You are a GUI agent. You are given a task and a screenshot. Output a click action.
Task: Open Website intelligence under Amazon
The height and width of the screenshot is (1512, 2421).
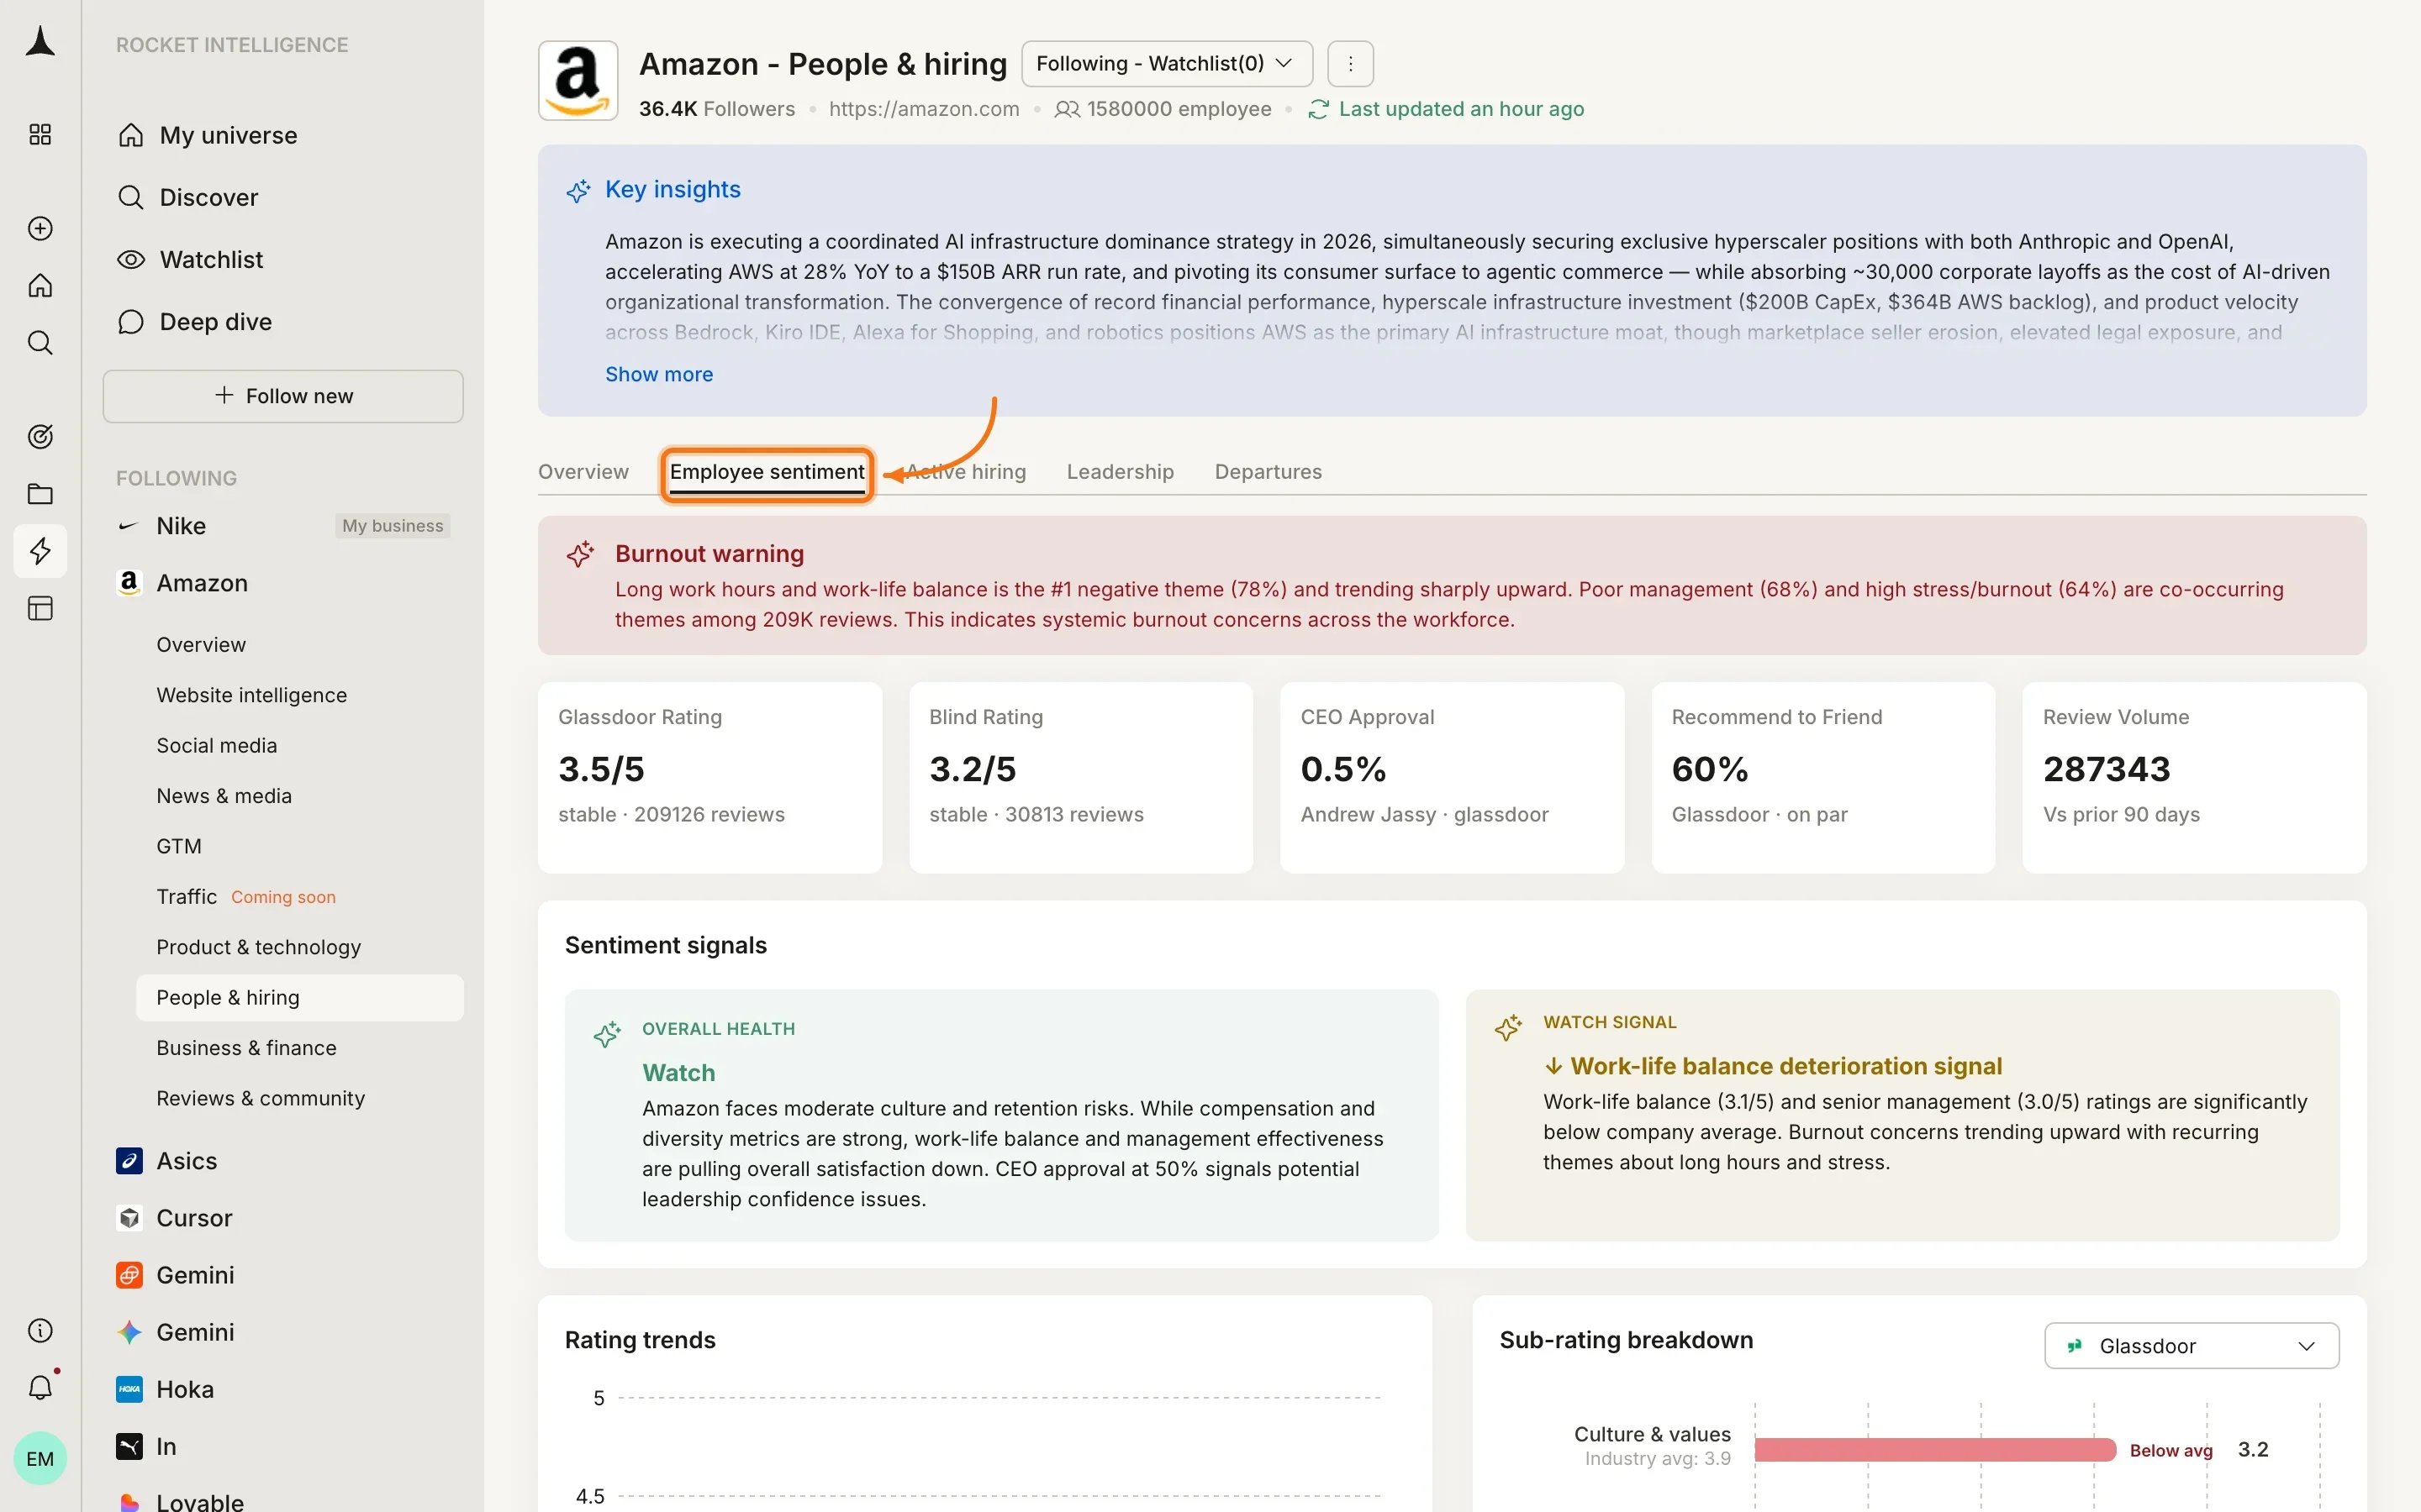tap(251, 695)
